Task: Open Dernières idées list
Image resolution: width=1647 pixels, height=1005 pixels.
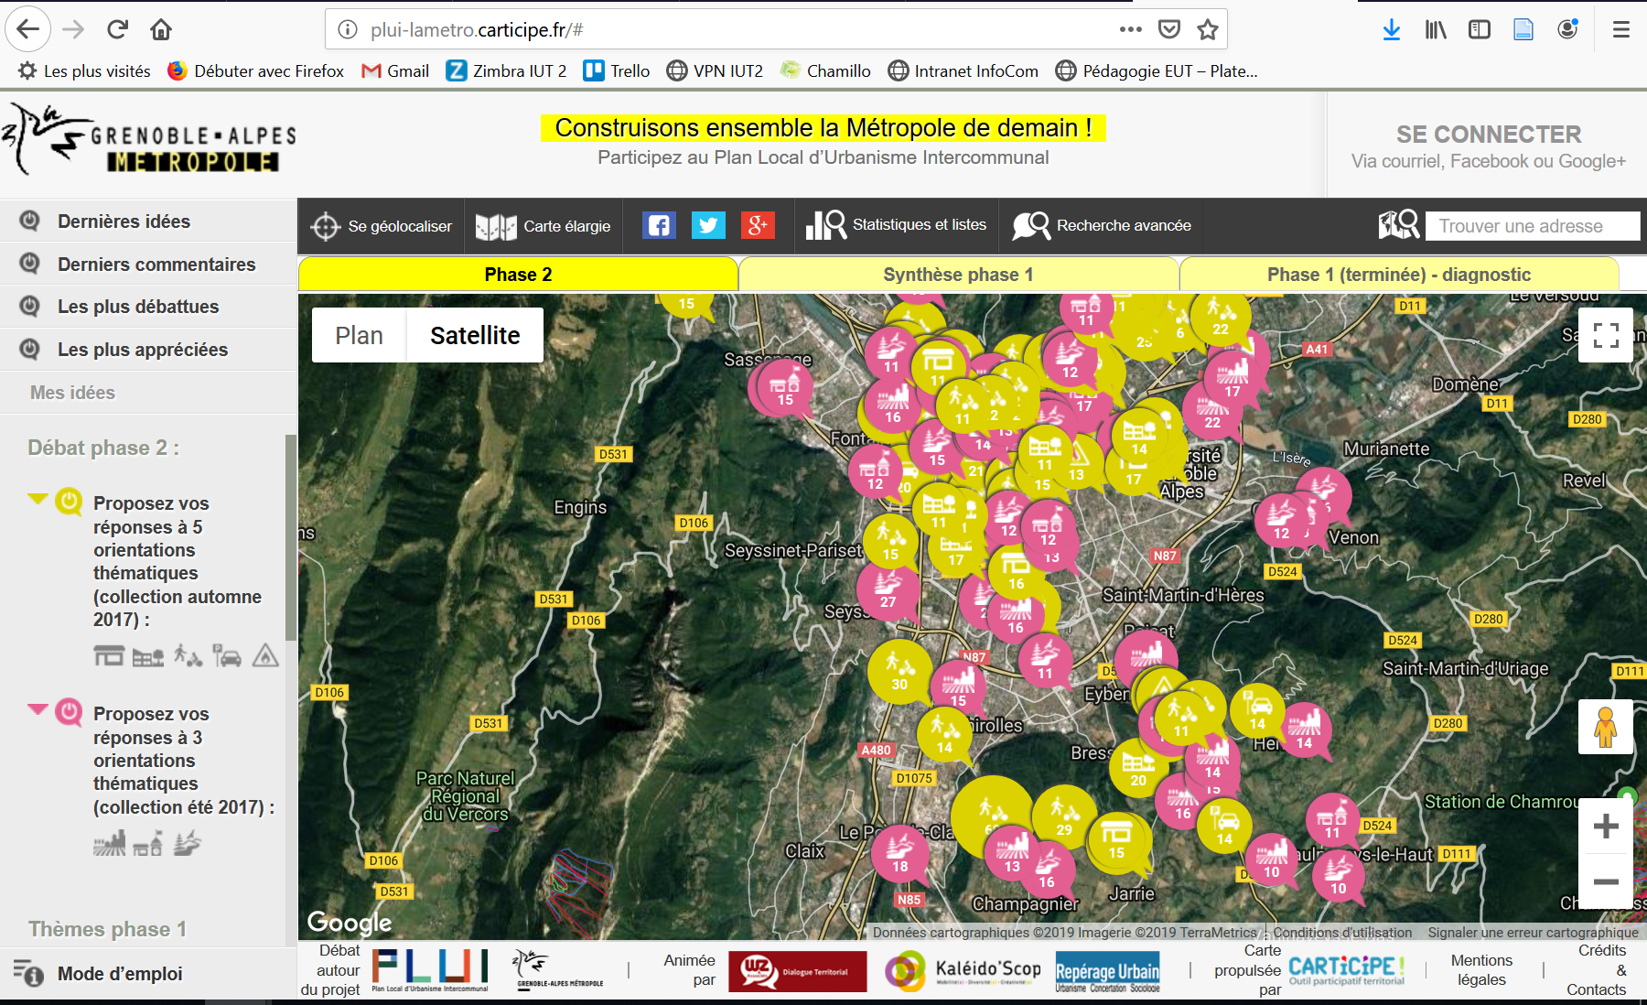Action: click(124, 222)
